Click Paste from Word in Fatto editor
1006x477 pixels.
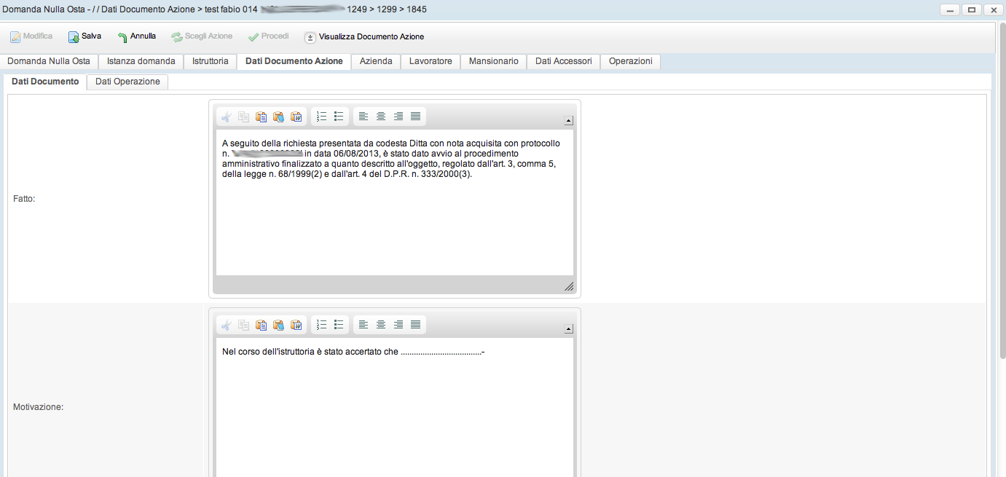[x=296, y=117]
